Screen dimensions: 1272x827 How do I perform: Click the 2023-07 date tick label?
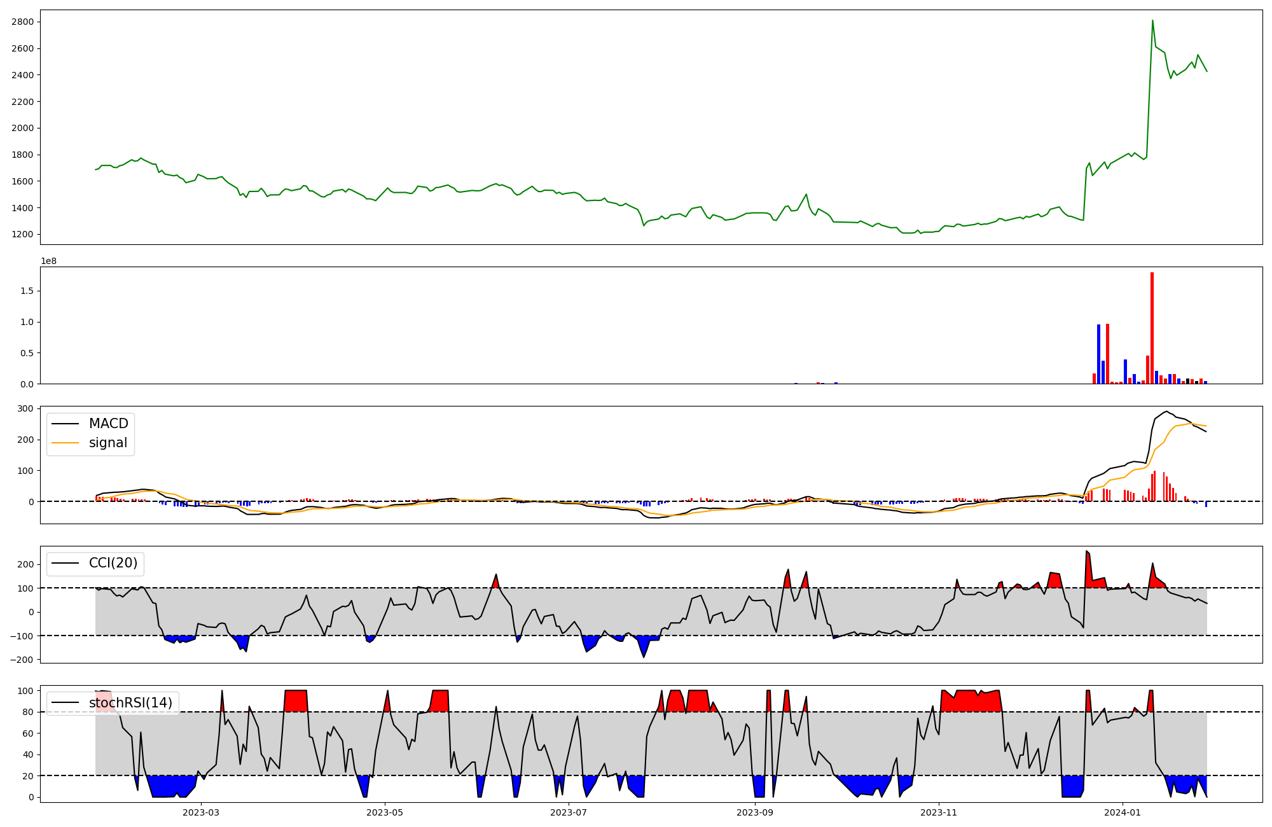[568, 812]
